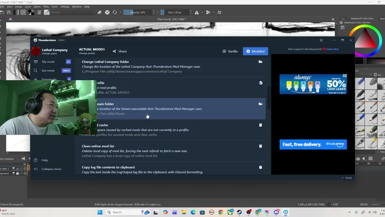Launch game with Modded button
The image size is (385, 217).
pos(255,51)
